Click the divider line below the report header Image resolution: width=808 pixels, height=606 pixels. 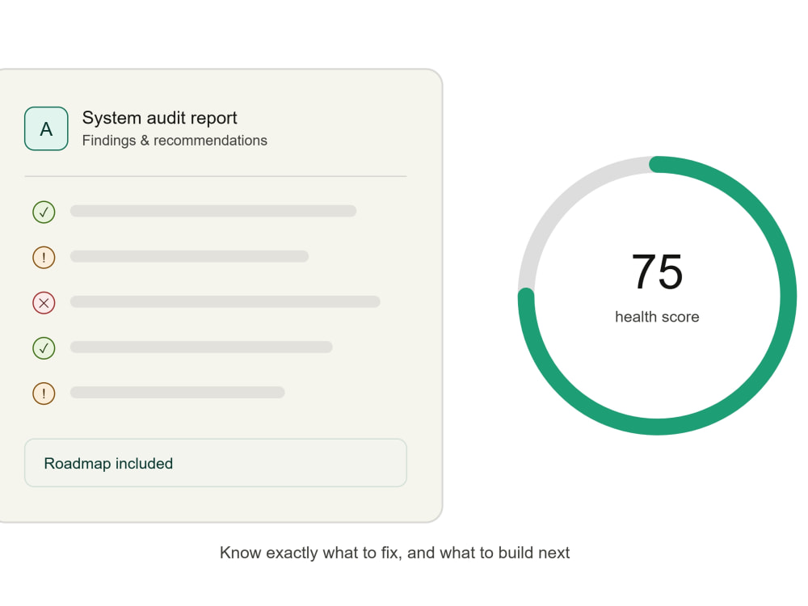[x=216, y=176]
